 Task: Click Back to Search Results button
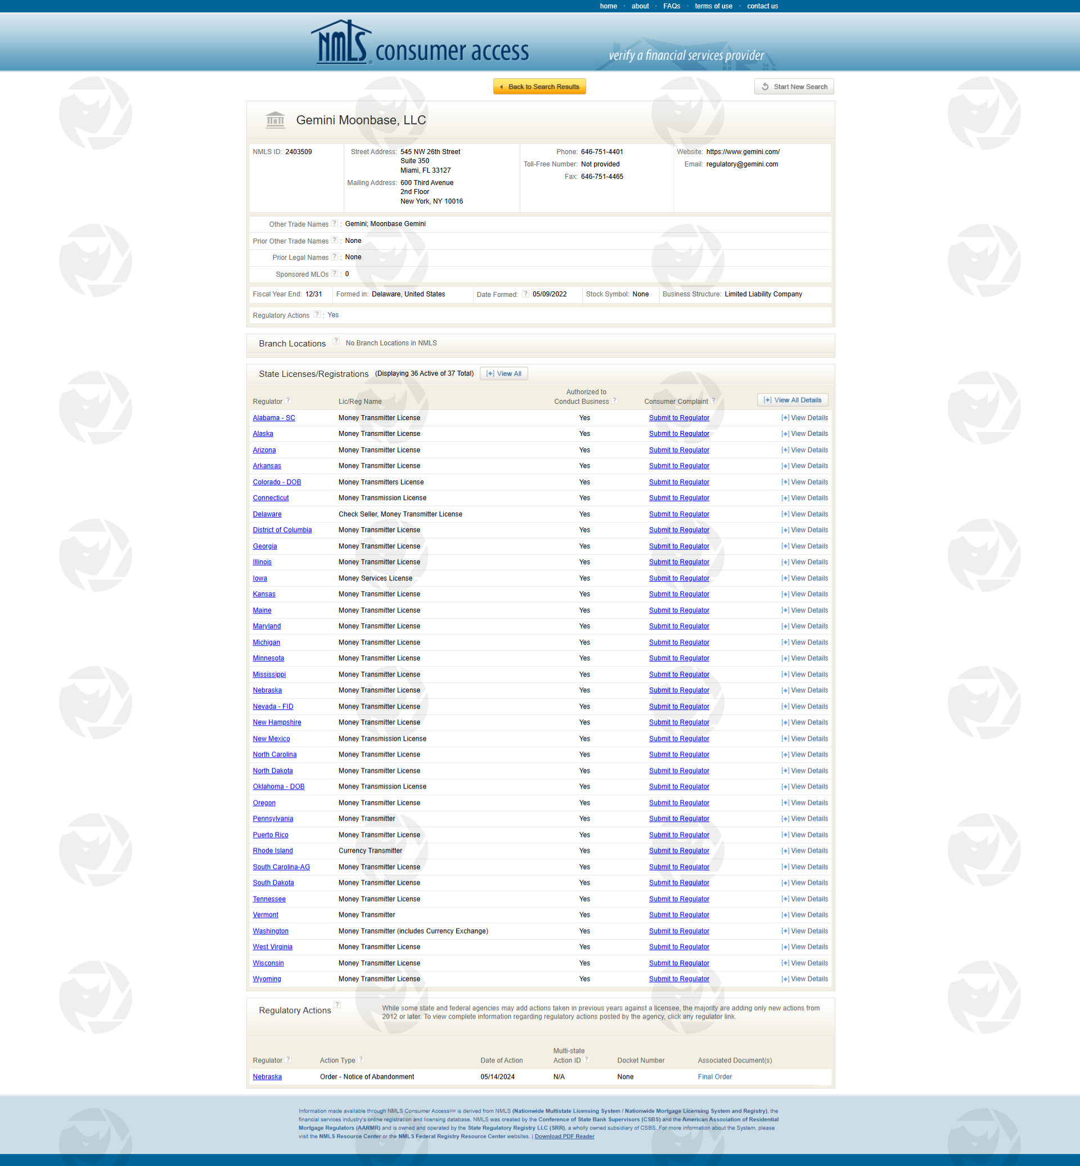pyautogui.click(x=539, y=87)
